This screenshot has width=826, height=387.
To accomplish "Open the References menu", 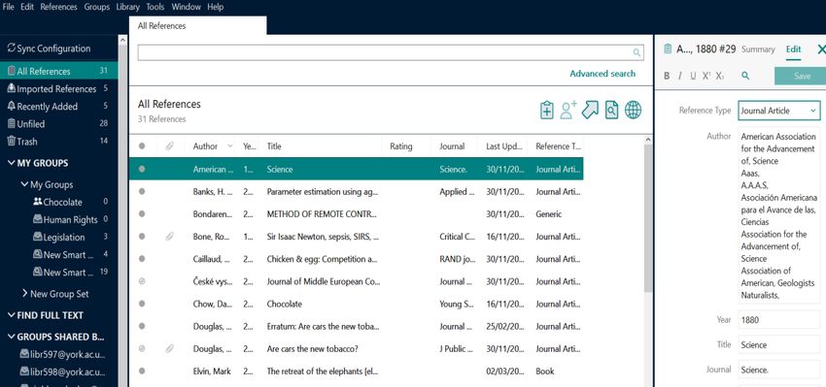I will pos(58,7).
